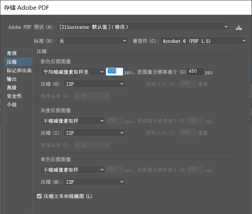The height and width of the screenshot is (214, 252).
Task: Open monochrome image 不缩减像素取样 dropdown
Action: point(73,170)
